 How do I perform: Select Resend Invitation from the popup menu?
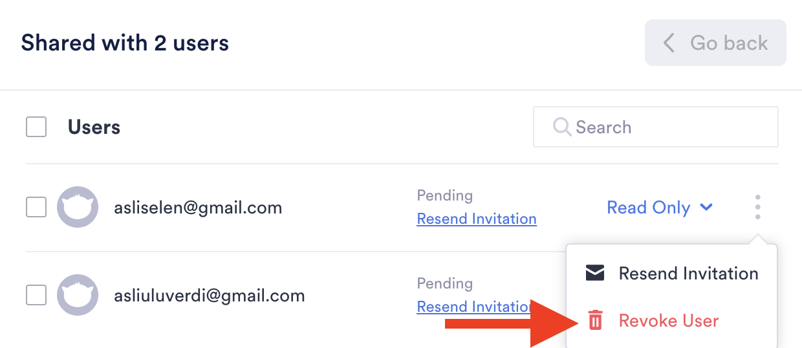[x=688, y=273]
